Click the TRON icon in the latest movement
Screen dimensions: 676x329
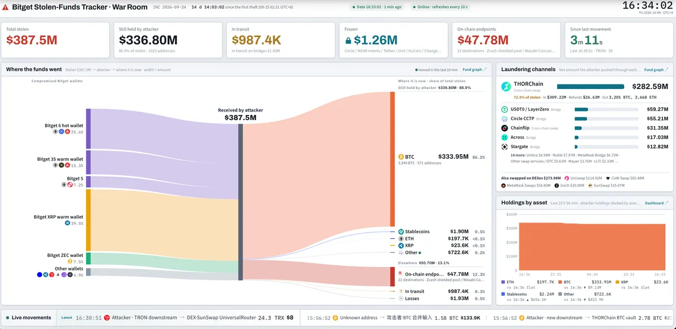coord(106,318)
